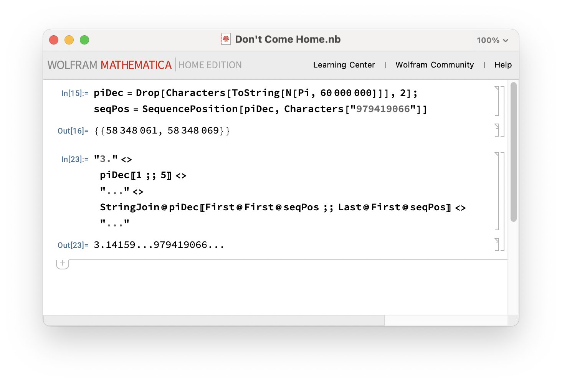Click the output {{58 348 061, 58 348 069}}
The height and width of the screenshot is (383, 562).
pos(162,130)
